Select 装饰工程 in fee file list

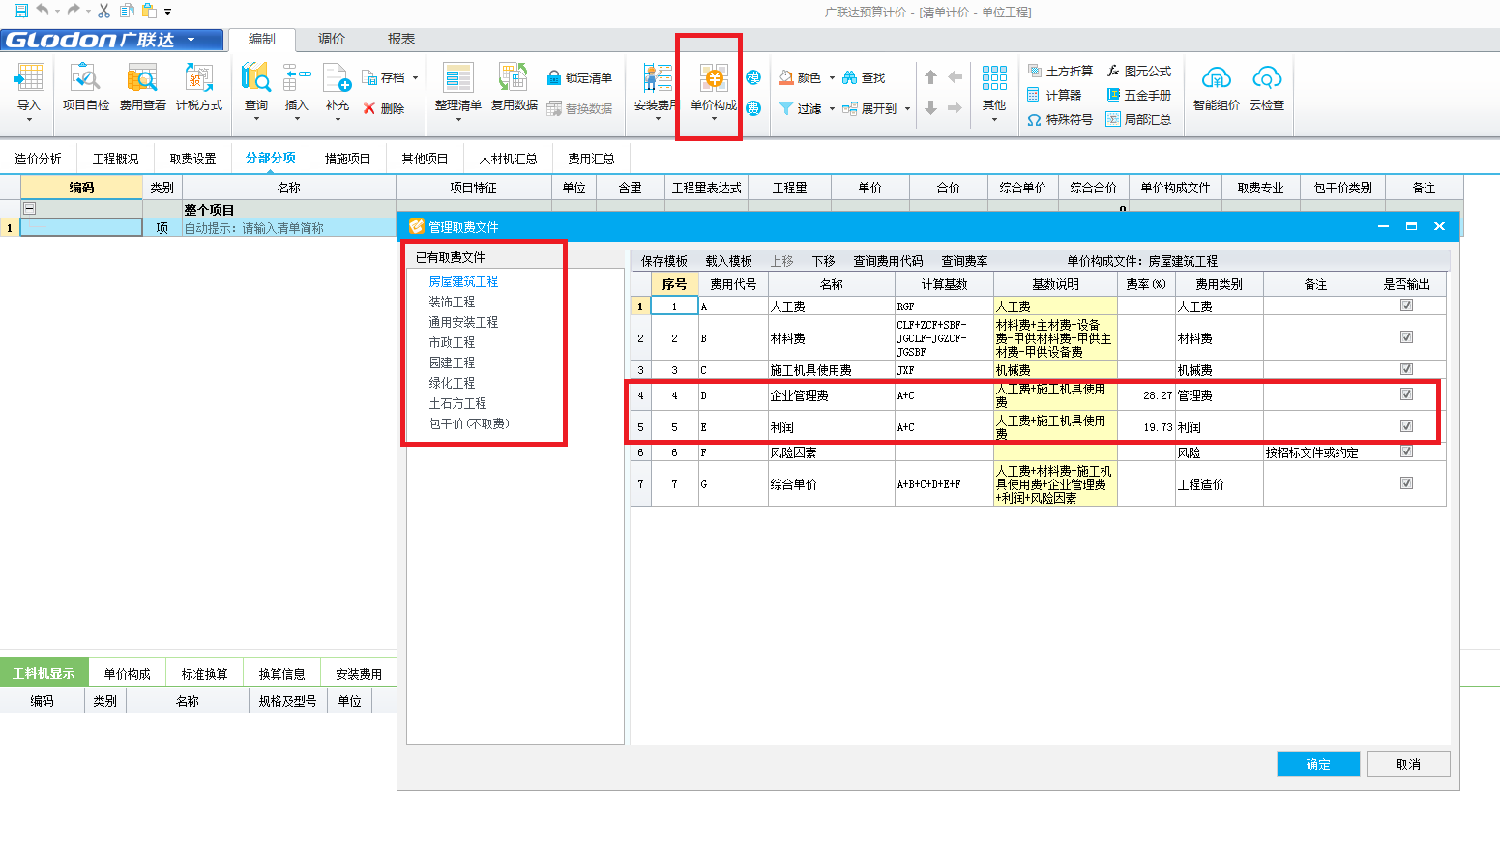click(x=452, y=302)
